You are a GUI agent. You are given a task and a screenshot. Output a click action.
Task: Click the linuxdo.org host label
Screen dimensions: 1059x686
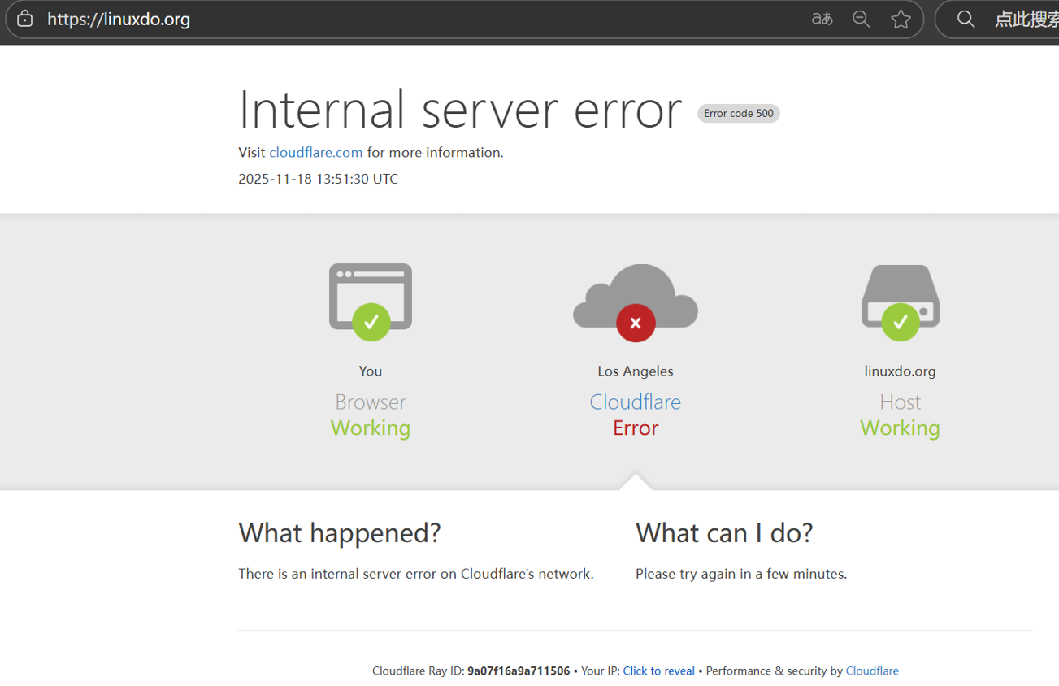(x=901, y=371)
